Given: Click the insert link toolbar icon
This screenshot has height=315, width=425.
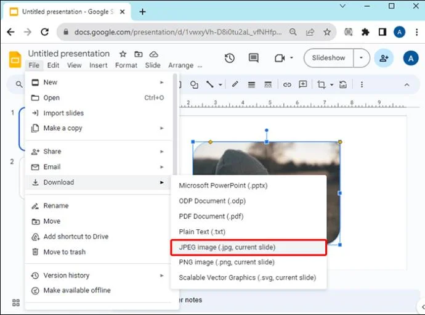Looking at the screenshot, I should pos(285,84).
